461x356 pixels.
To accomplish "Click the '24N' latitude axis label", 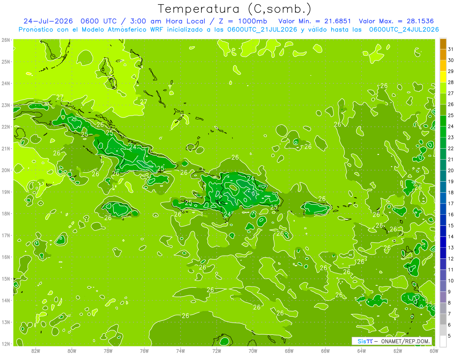I will pos(5,83).
